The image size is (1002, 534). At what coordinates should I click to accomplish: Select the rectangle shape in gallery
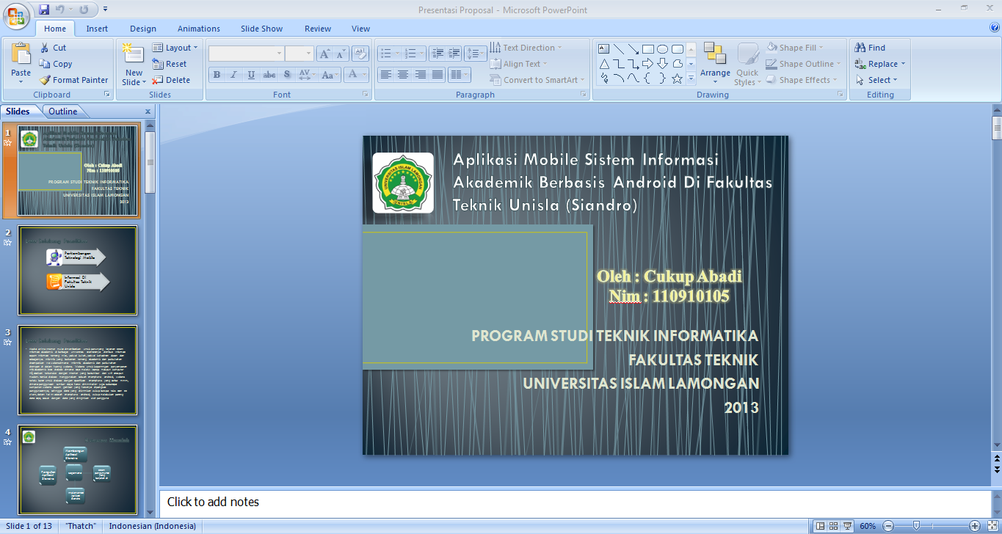(648, 49)
